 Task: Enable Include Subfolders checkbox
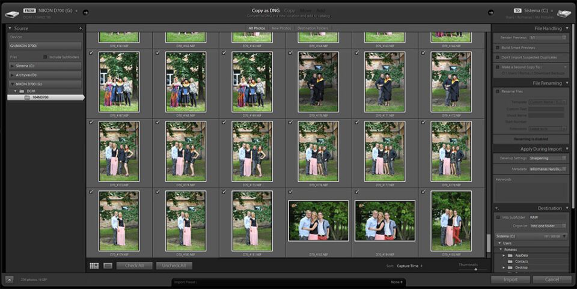(45, 57)
